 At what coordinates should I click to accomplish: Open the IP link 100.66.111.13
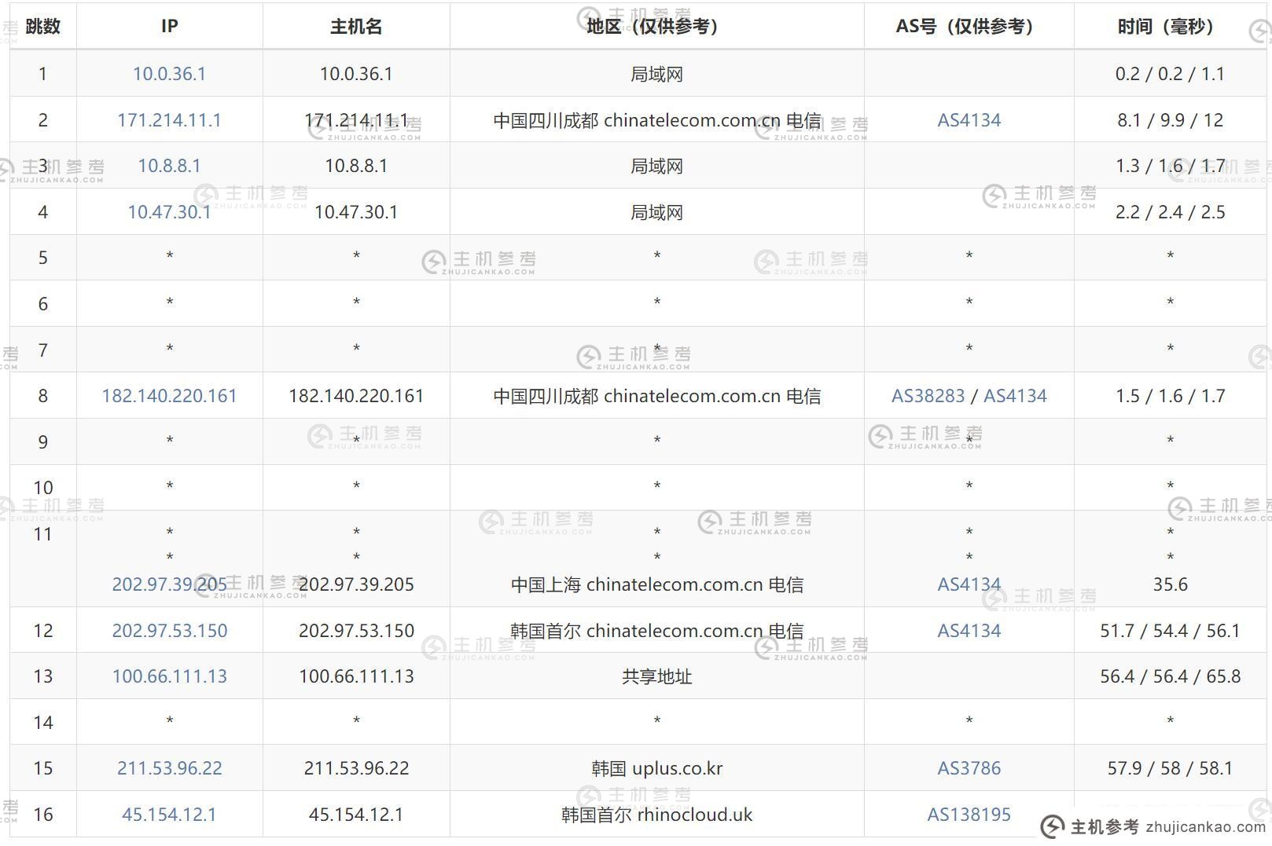coord(169,676)
